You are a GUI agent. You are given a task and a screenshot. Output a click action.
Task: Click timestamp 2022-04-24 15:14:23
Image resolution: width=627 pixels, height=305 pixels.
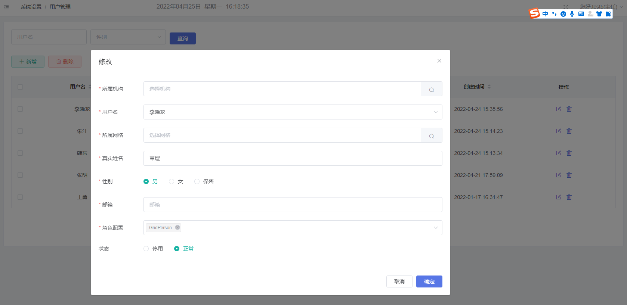[x=478, y=131]
